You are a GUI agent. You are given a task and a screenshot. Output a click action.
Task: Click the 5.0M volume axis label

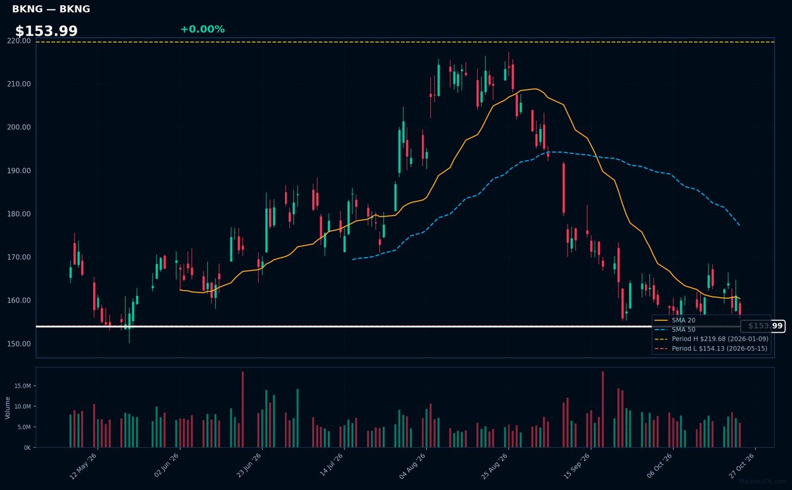click(24, 427)
